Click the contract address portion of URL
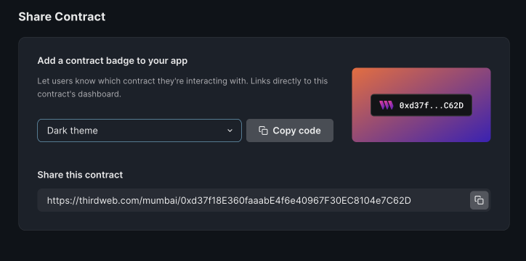This screenshot has width=526, height=261. pyautogui.click(x=296, y=200)
